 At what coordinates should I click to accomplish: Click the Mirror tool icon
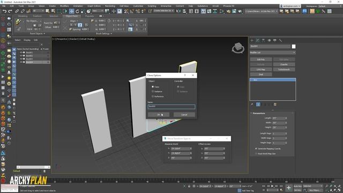[178, 11]
